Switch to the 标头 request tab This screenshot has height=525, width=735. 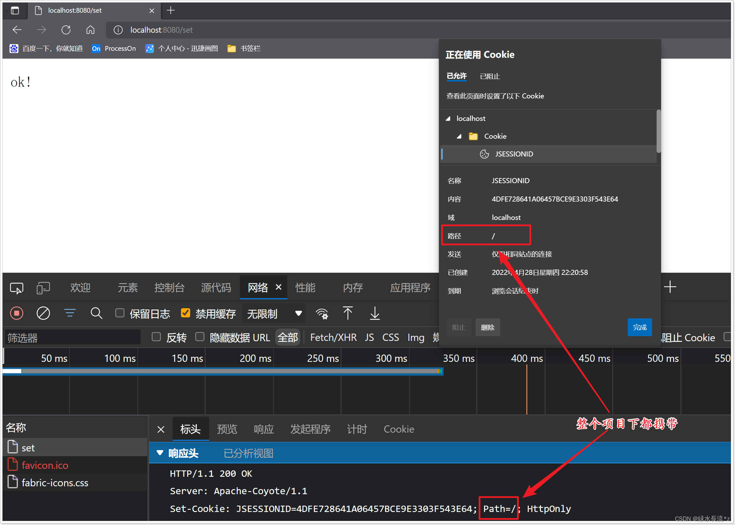click(190, 429)
